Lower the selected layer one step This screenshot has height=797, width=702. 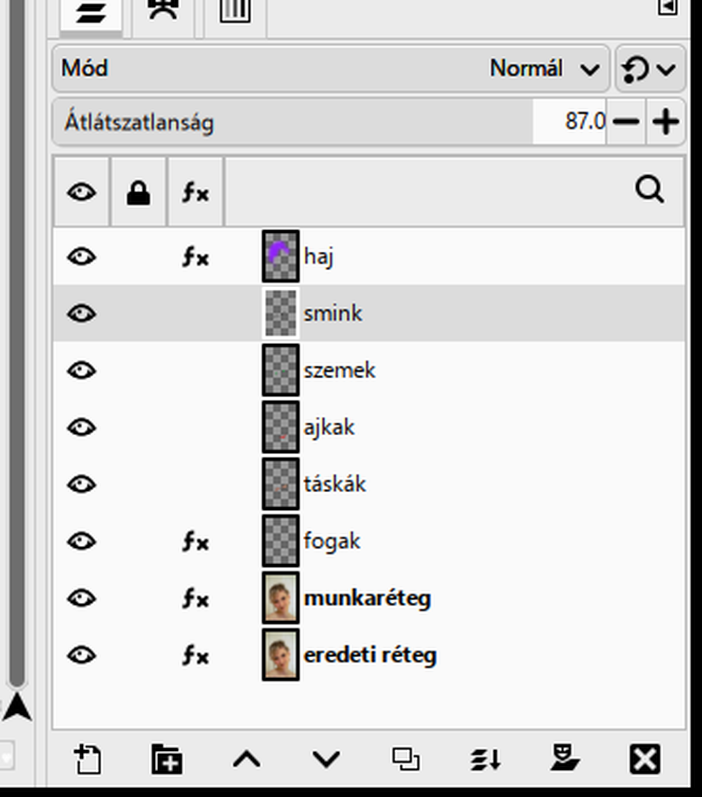point(326,759)
